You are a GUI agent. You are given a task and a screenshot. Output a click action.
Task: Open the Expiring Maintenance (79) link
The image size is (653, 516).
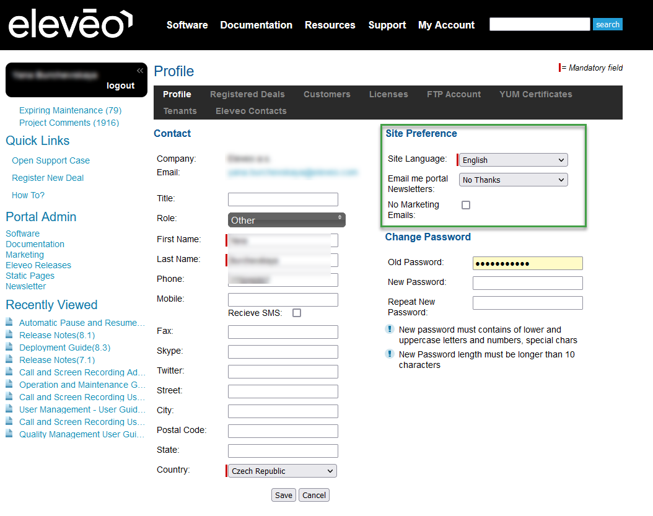70,110
